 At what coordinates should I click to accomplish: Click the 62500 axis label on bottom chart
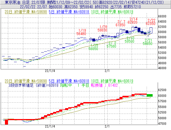(162, 90)
